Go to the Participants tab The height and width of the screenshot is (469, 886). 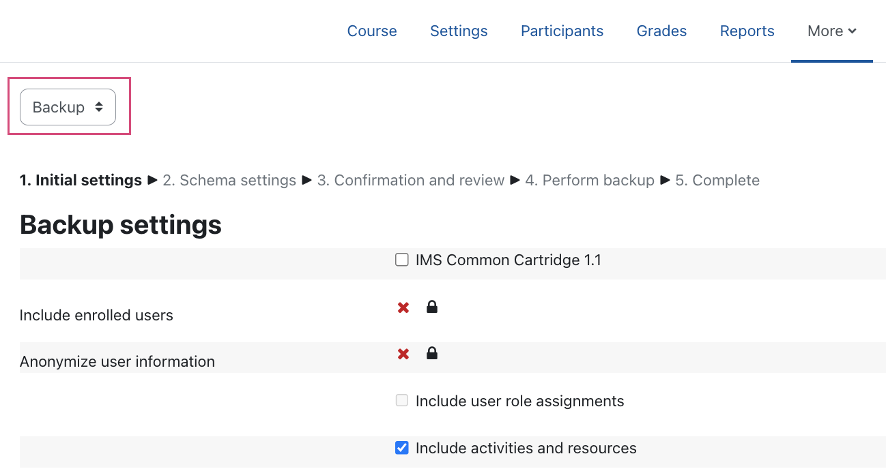(562, 31)
